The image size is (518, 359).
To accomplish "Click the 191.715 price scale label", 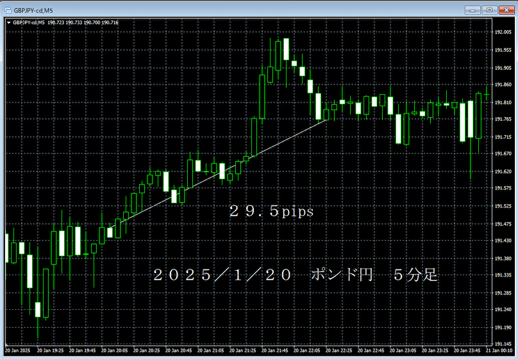I will pyautogui.click(x=503, y=137).
